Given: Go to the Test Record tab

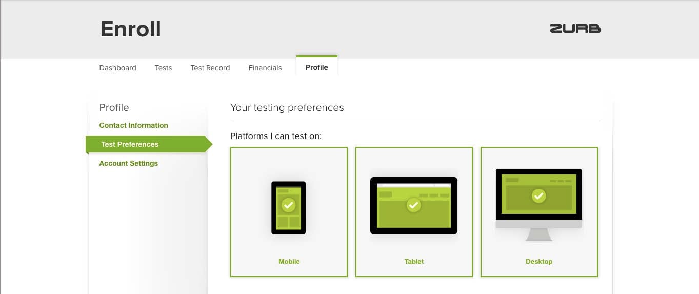Looking at the screenshot, I should 210,68.
